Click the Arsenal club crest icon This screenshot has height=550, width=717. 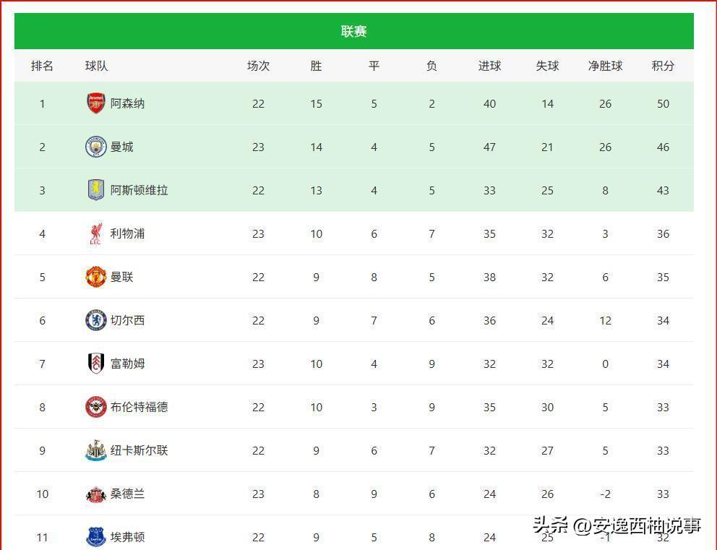coord(96,103)
